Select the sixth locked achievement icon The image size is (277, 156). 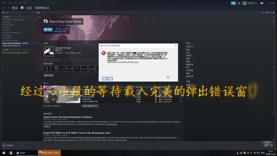(x=84, y=69)
